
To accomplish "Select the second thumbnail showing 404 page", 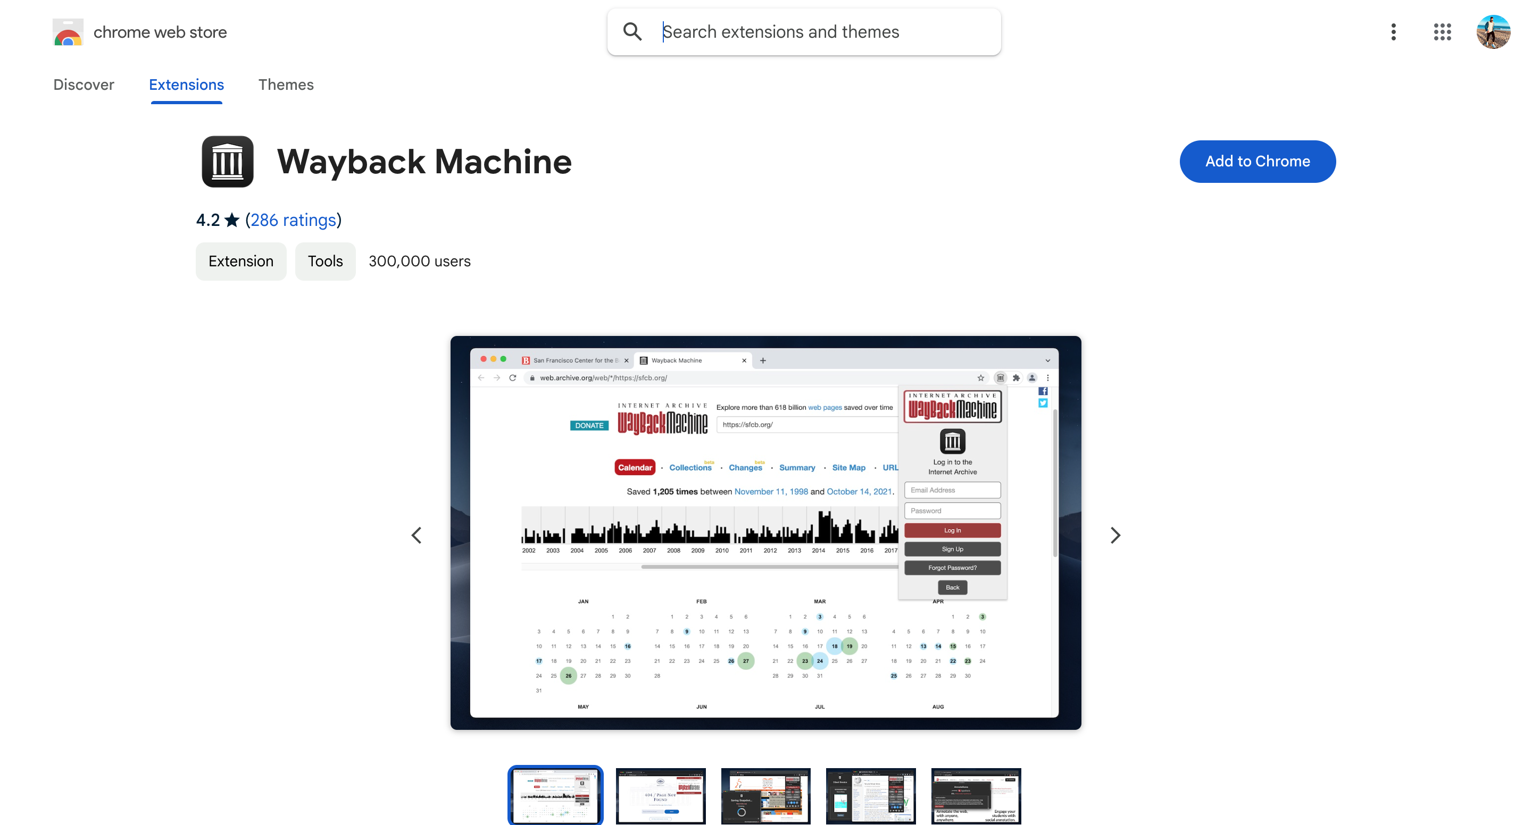I will click(x=661, y=795).
